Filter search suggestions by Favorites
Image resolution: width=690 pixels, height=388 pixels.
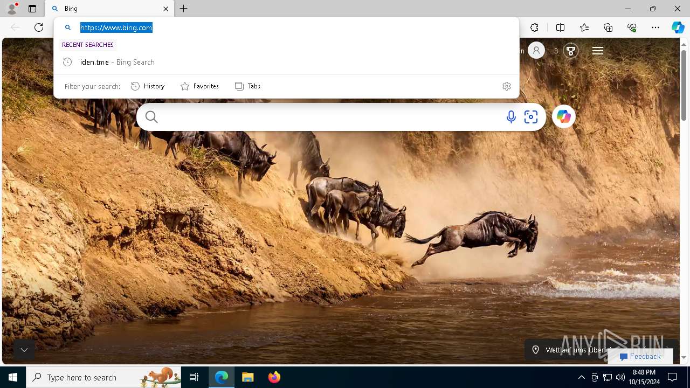coord(199,86)
